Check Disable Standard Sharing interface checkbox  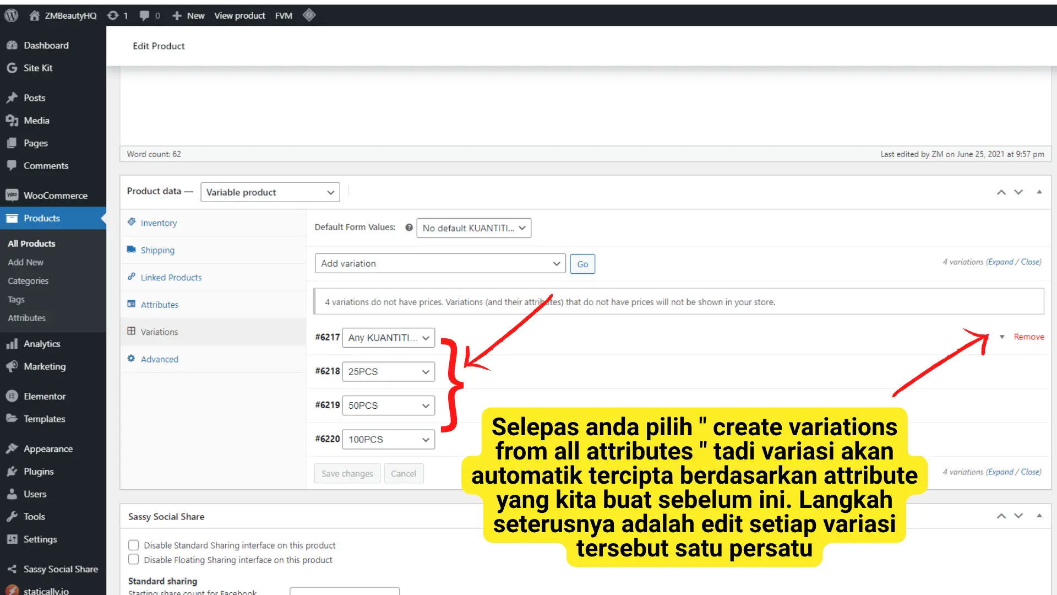[133, 545]
